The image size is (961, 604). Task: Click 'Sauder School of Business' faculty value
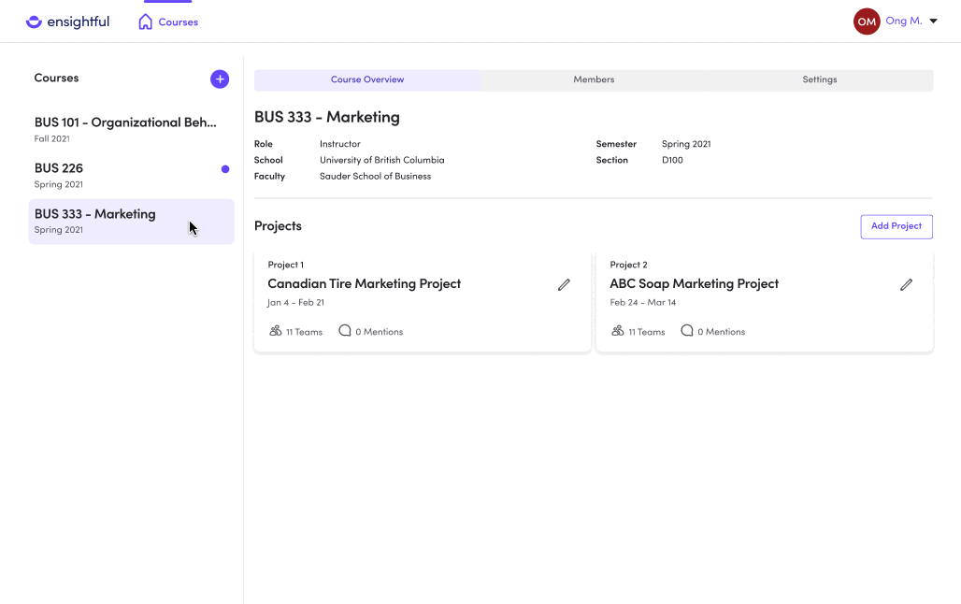click(375, 176)
